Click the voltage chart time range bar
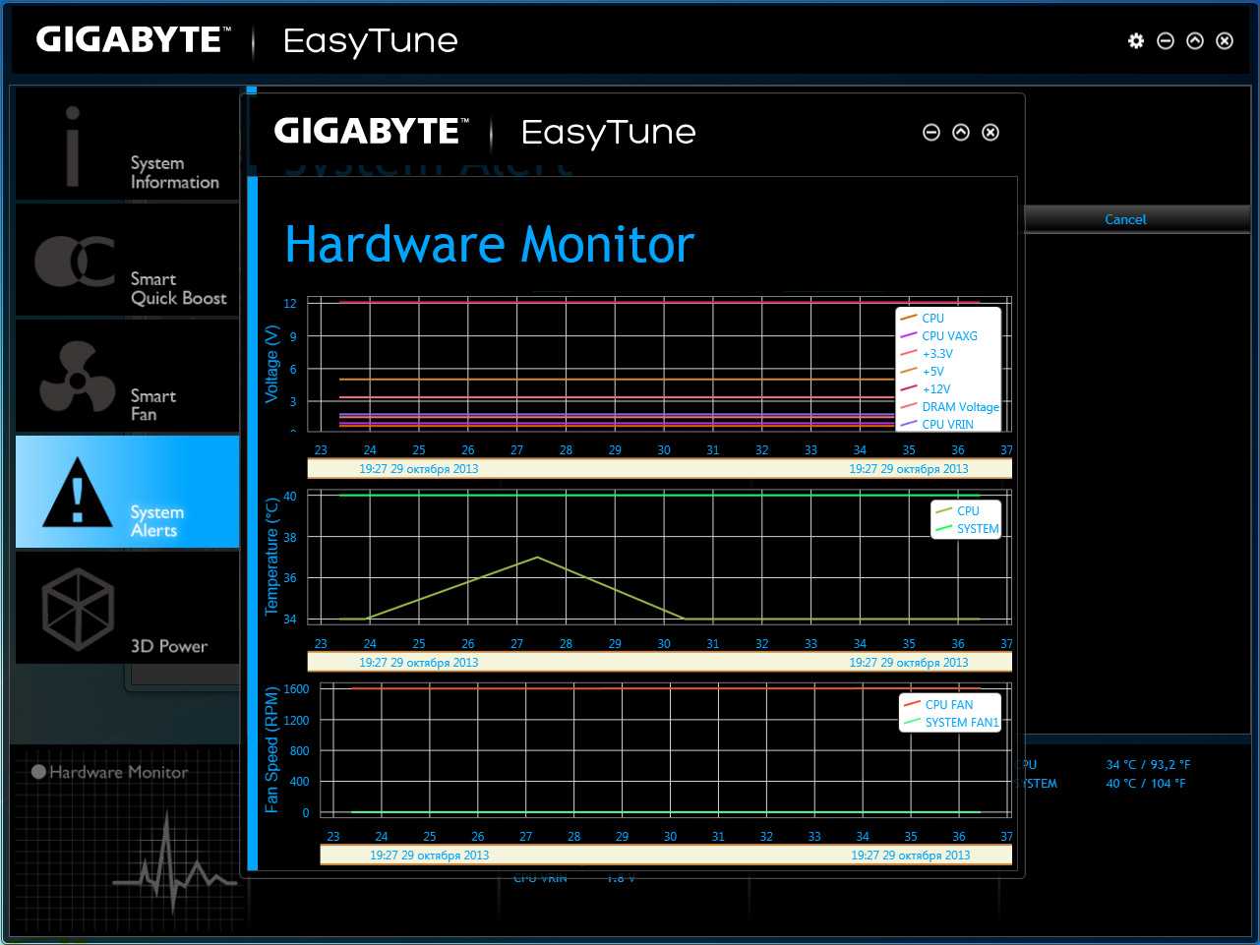Screen dimensions: 1260x945 tap(659, 469)
